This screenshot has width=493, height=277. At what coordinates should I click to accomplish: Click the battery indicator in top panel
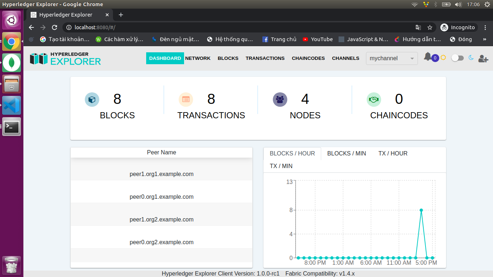pos(446,4)
